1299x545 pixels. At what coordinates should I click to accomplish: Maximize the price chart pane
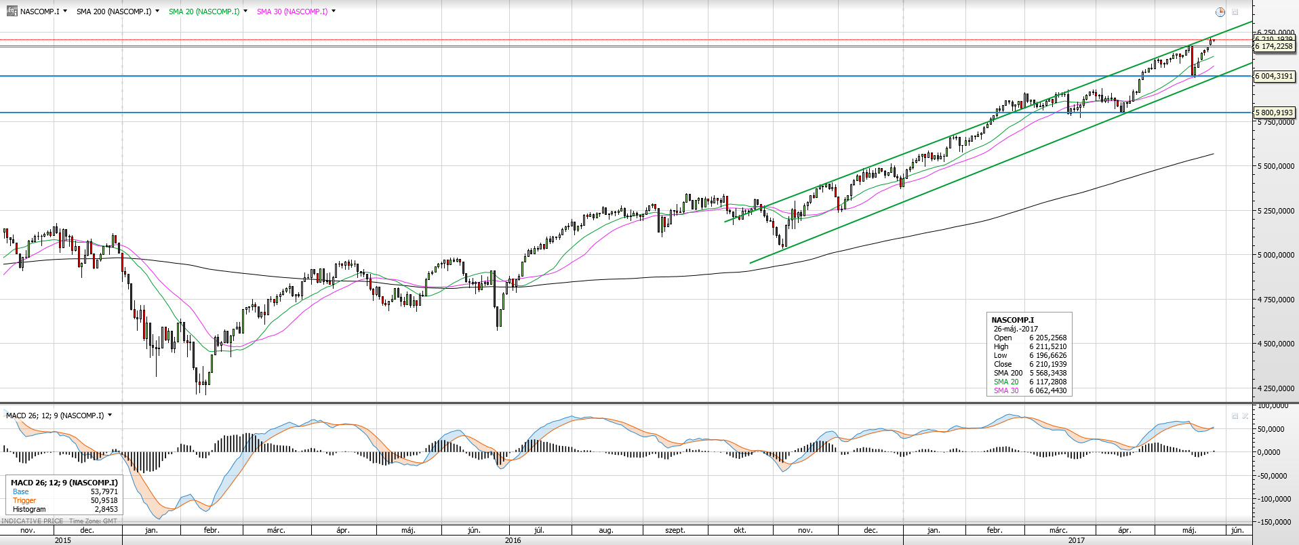[x=1235, y=12]
